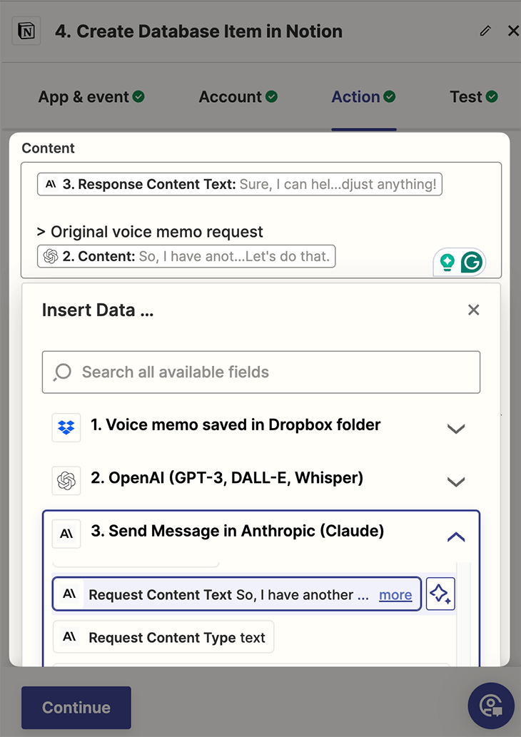Insert Request Content Text field
This screenshot has height=737, width=521.
tap(237, 594)
